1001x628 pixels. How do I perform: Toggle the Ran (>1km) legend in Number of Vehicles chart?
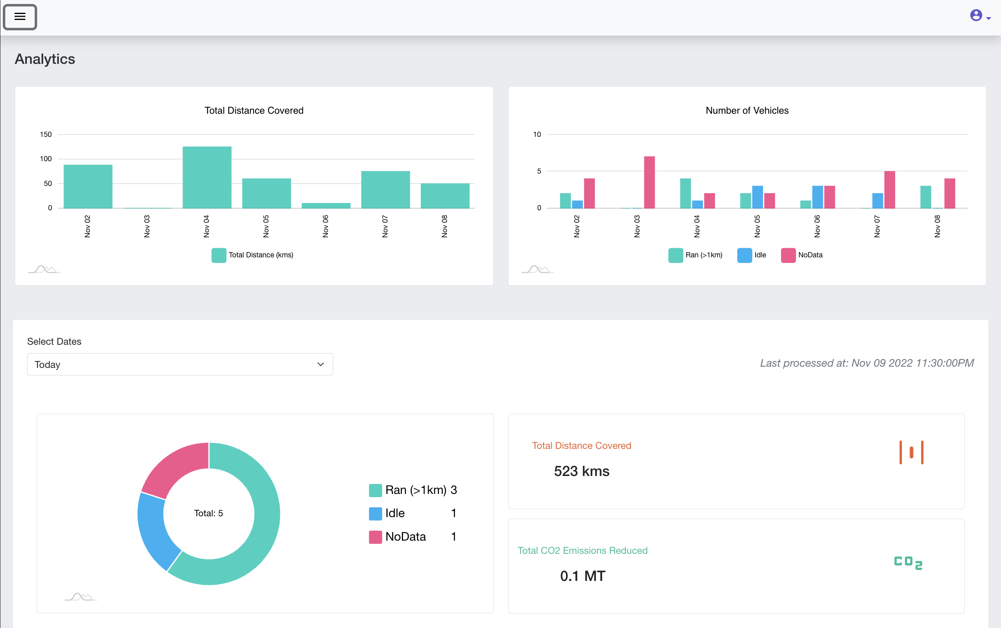pyautogui.click(x=695, y=255)
